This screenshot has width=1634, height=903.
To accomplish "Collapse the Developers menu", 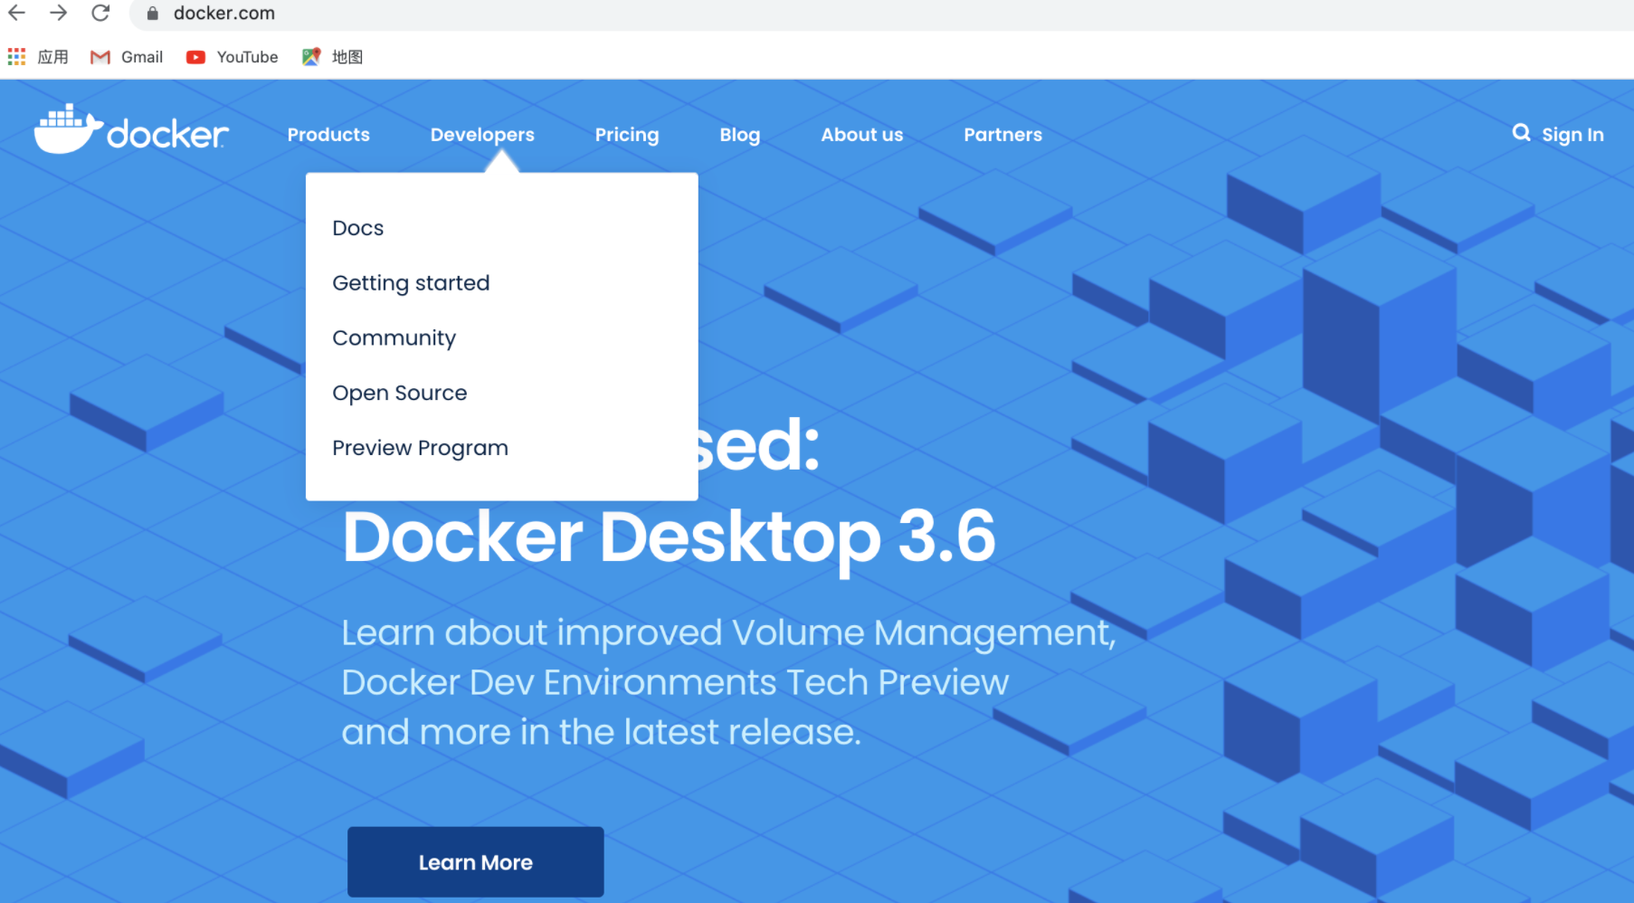I will point(482,135).
